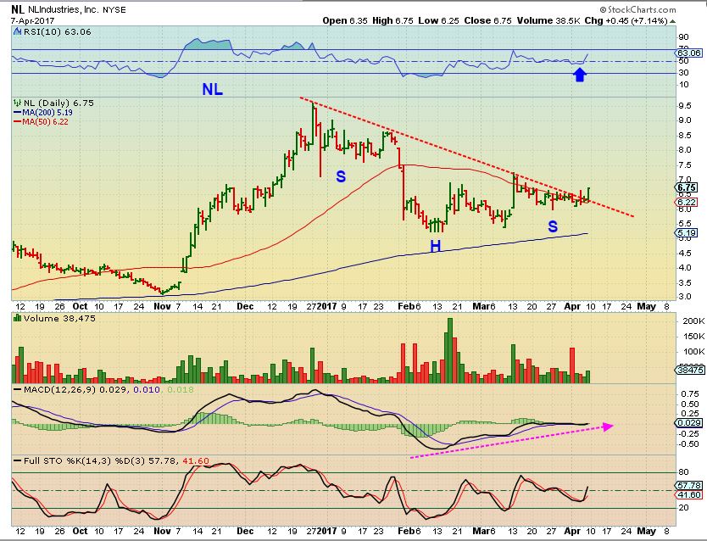The height and width of the screenshot is (541, 707).
Task: Click the red 41.60 value in STO legend
Action: [196, 460]
